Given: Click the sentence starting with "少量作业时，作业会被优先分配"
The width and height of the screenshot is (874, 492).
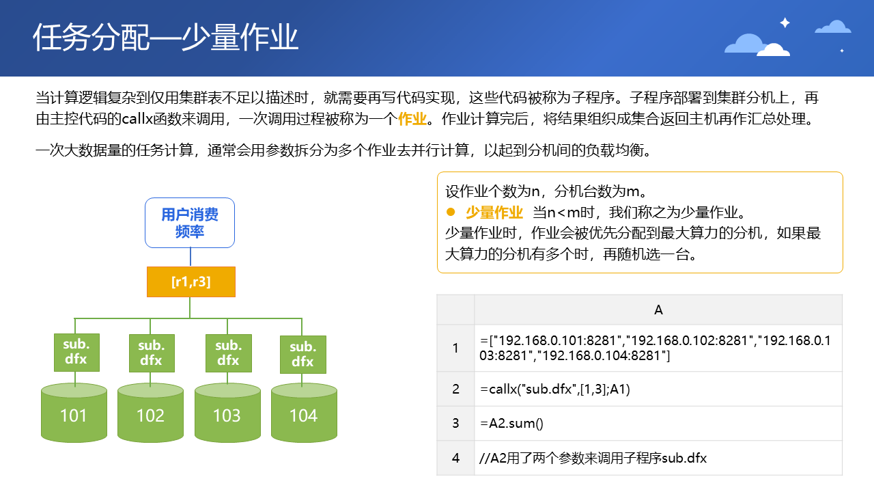Looking at the screenshot, I should tap(633, 243).
